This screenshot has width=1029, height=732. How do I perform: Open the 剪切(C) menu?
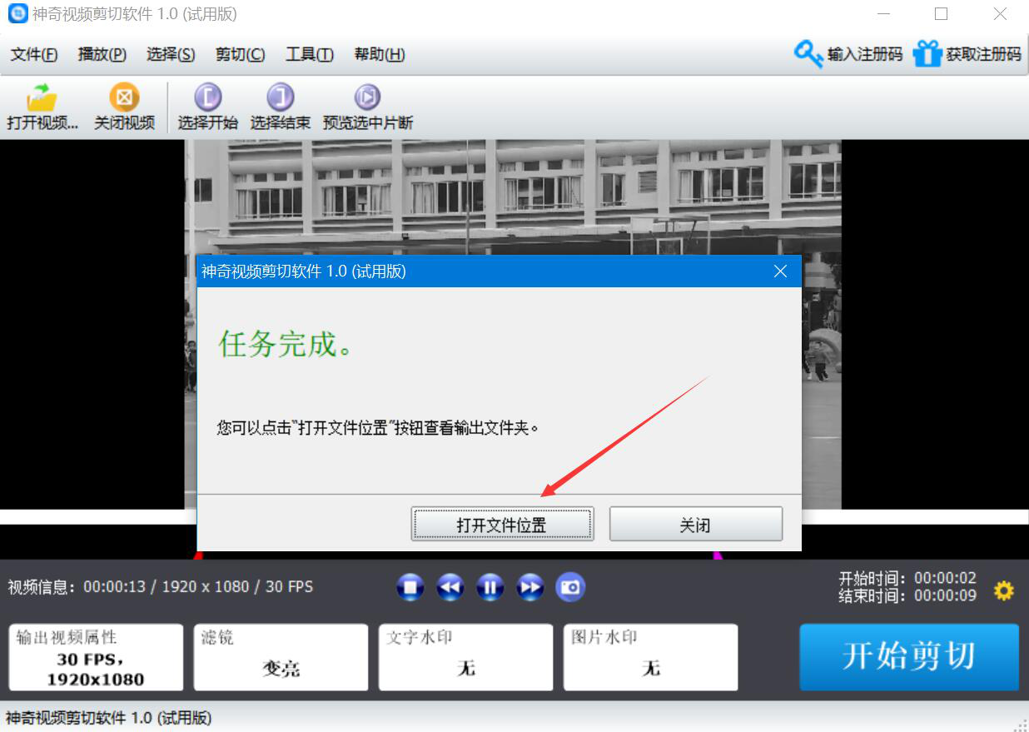(x=240, y=54)
